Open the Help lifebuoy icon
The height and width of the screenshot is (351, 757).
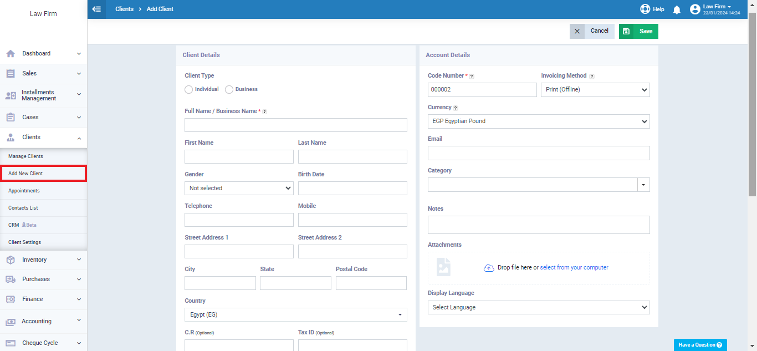click(x=645, y=9)
